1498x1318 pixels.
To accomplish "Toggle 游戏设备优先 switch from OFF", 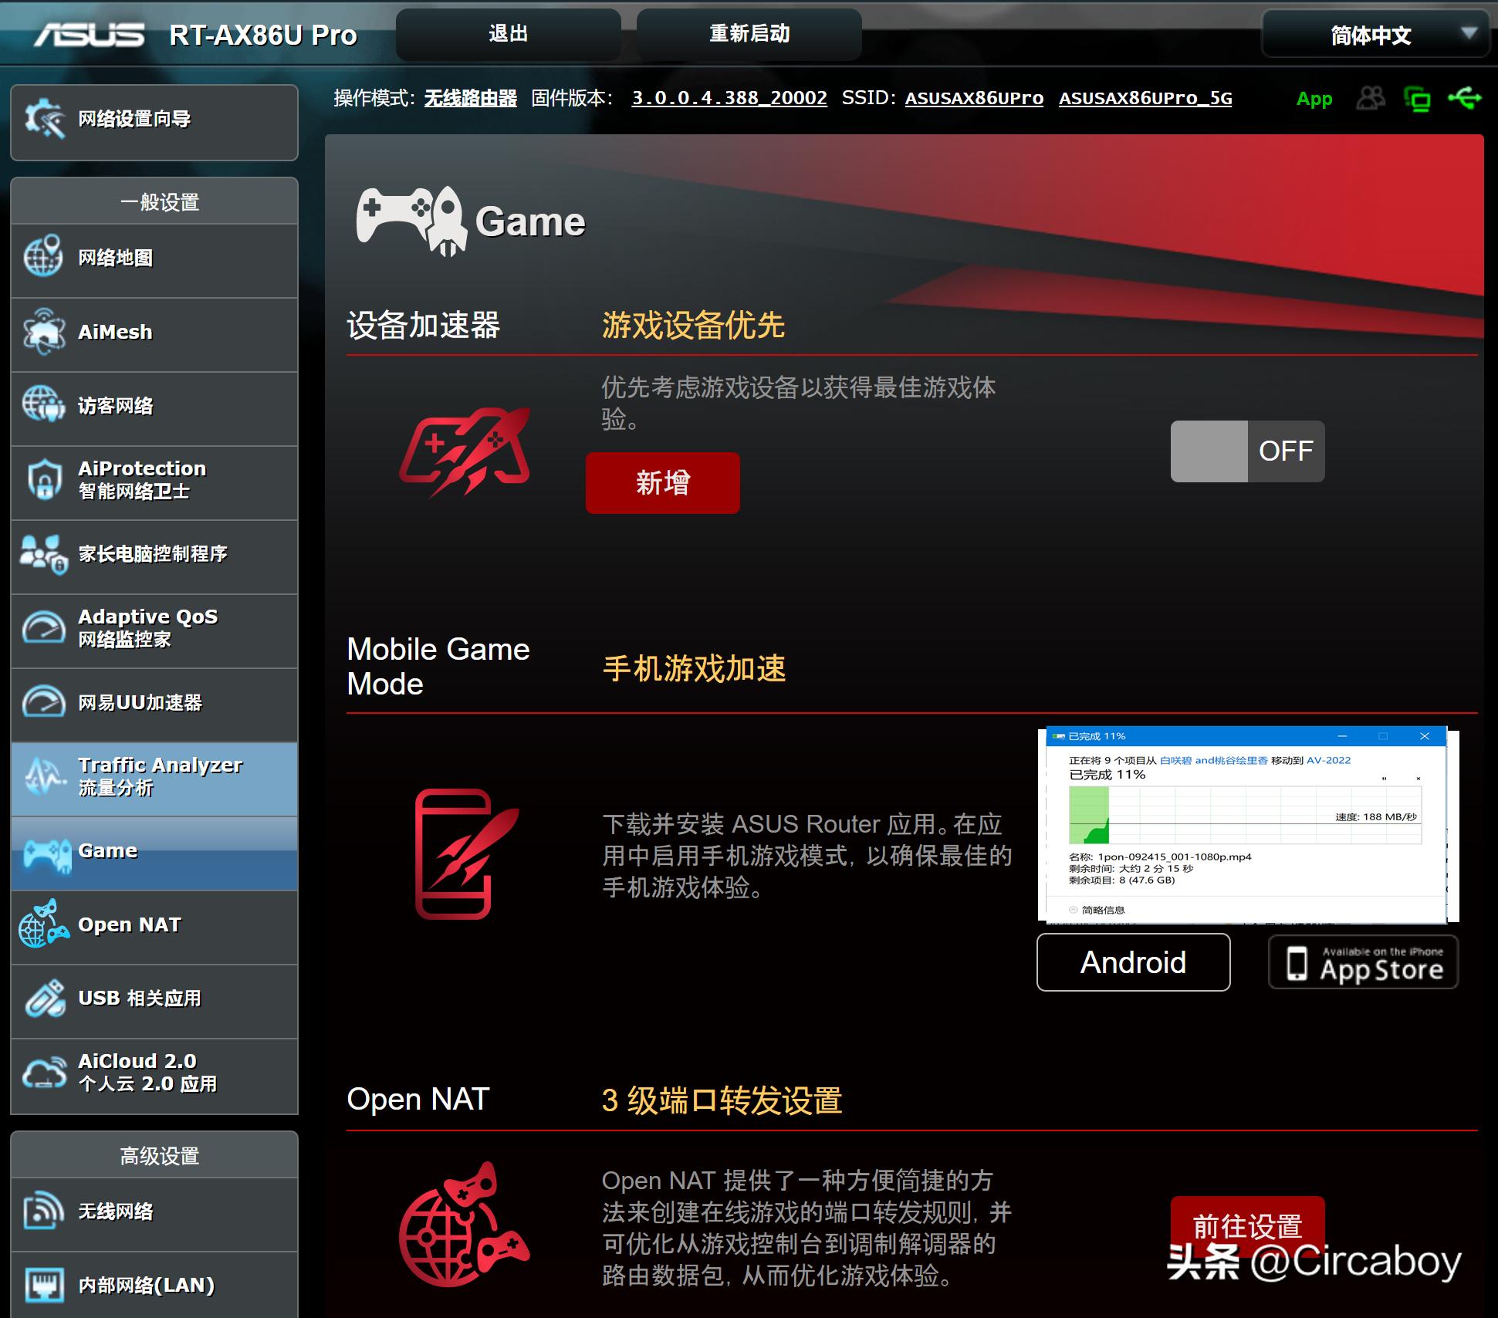I will pos(1246,451).
